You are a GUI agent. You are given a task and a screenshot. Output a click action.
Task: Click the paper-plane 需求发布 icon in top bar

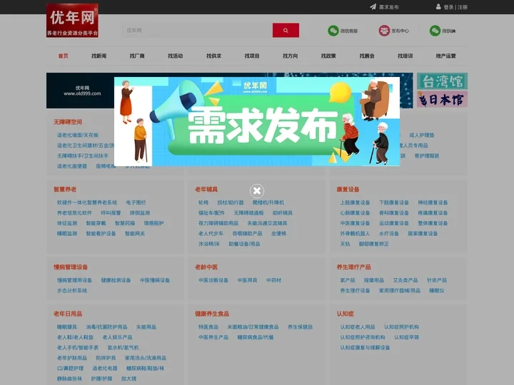pyautogui.click(x=373, y=7)
